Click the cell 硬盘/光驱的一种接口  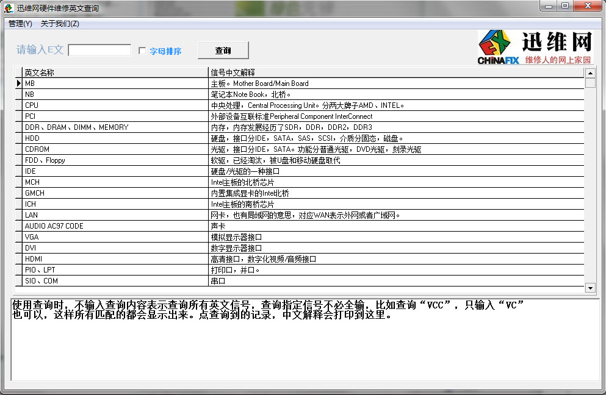[396, 171]
